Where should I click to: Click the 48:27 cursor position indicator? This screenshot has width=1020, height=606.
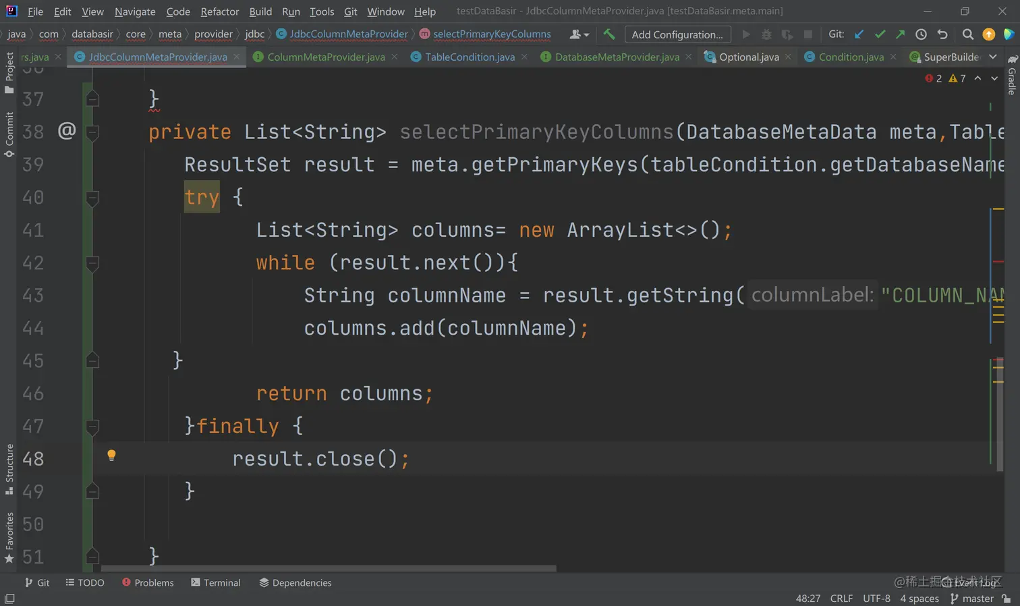click(x=808, y=599)
